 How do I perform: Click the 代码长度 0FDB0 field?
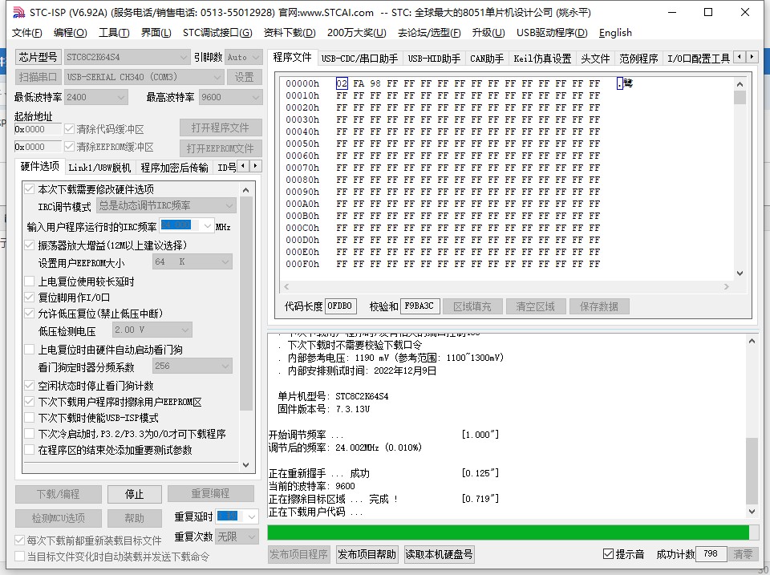tap(342, 306)
